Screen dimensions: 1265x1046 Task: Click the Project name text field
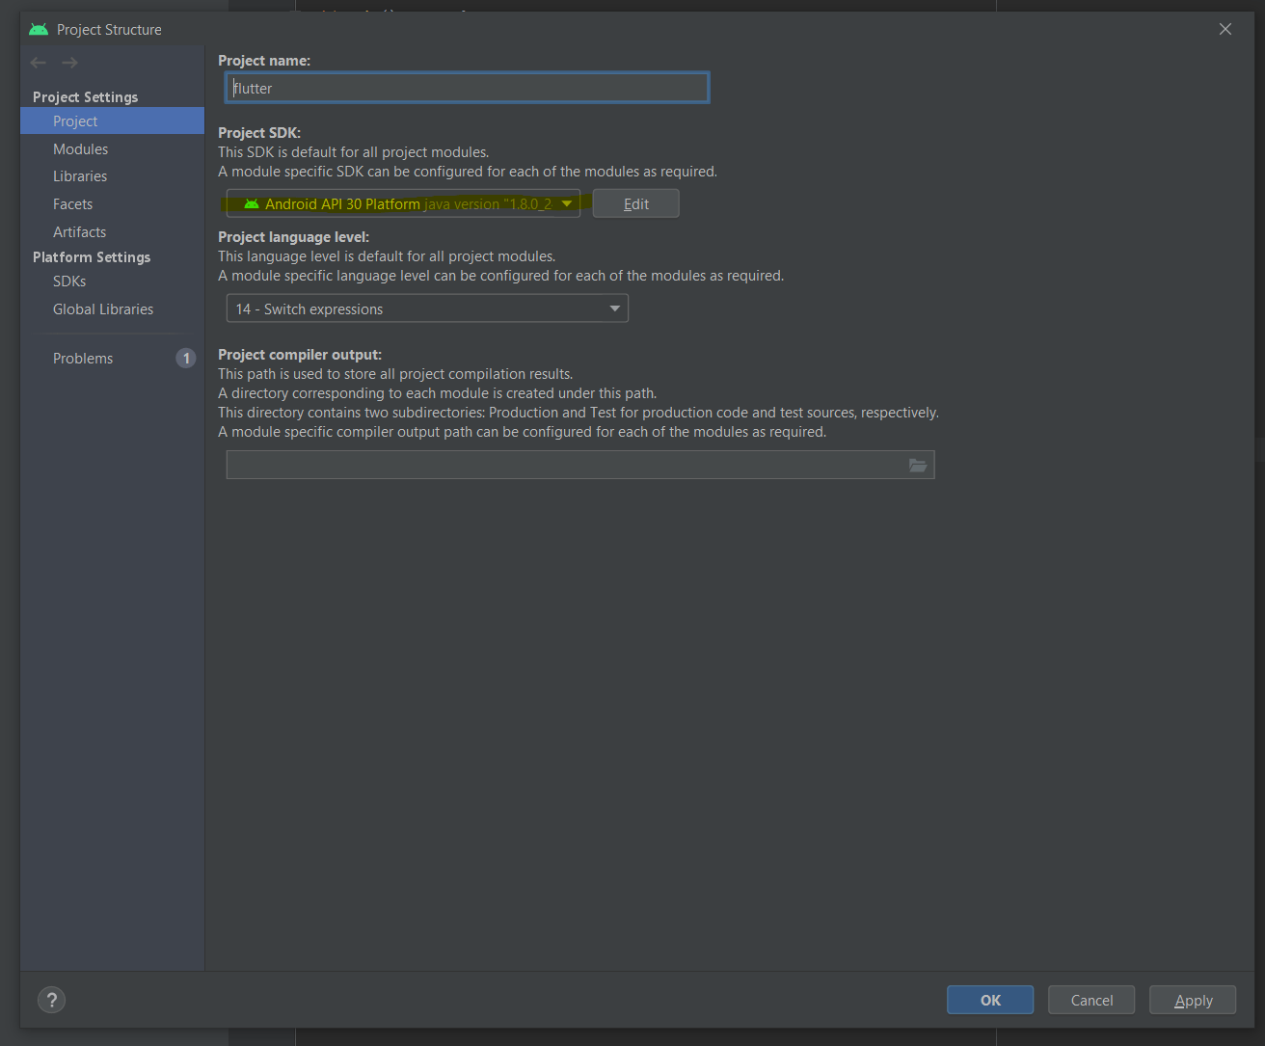coord(468,89)
